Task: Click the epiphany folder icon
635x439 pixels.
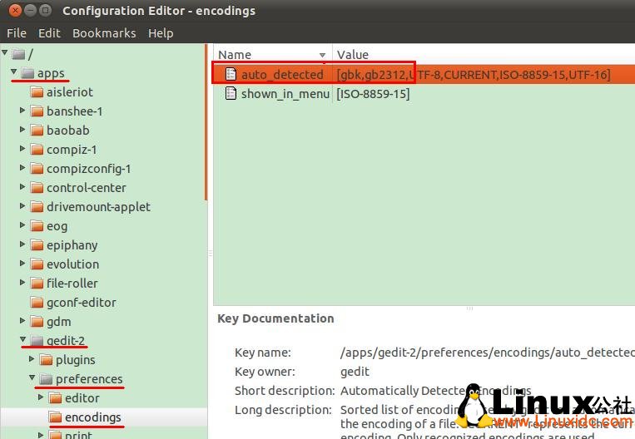Action: point(37,245)
